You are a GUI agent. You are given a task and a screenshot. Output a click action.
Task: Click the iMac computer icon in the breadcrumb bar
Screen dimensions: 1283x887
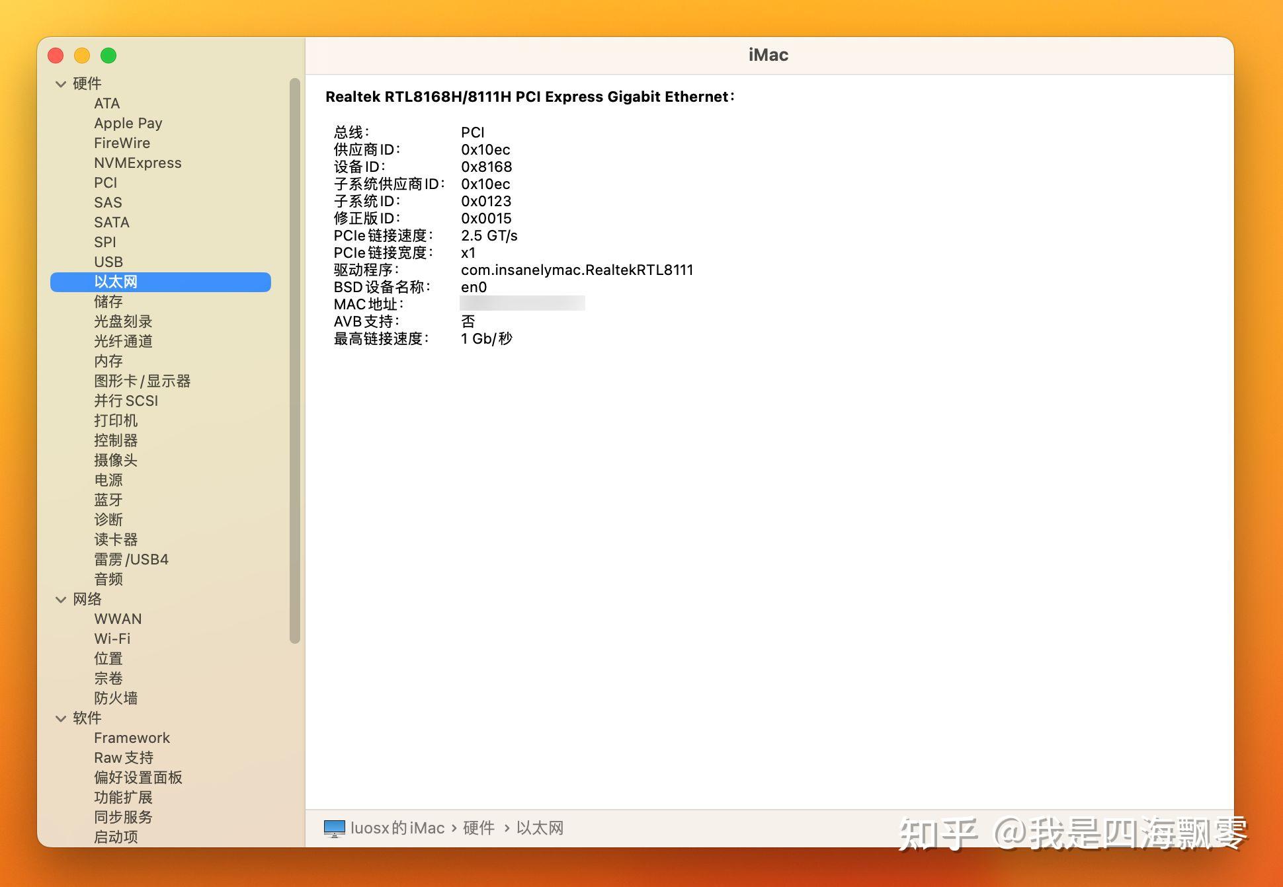pyautogui.click(x=334, y=828)
